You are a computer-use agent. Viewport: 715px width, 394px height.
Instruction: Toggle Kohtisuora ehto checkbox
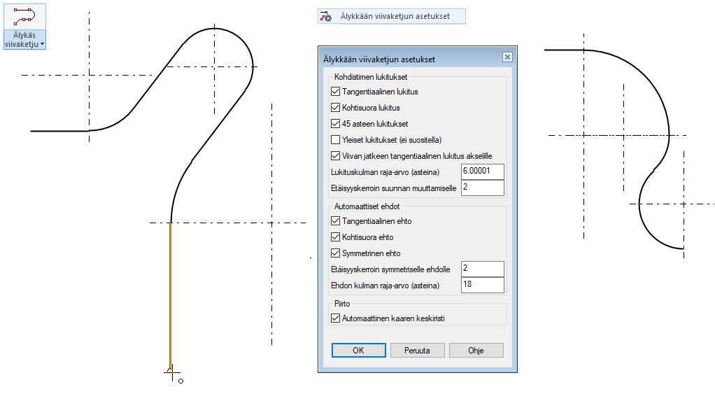[336, 237]
